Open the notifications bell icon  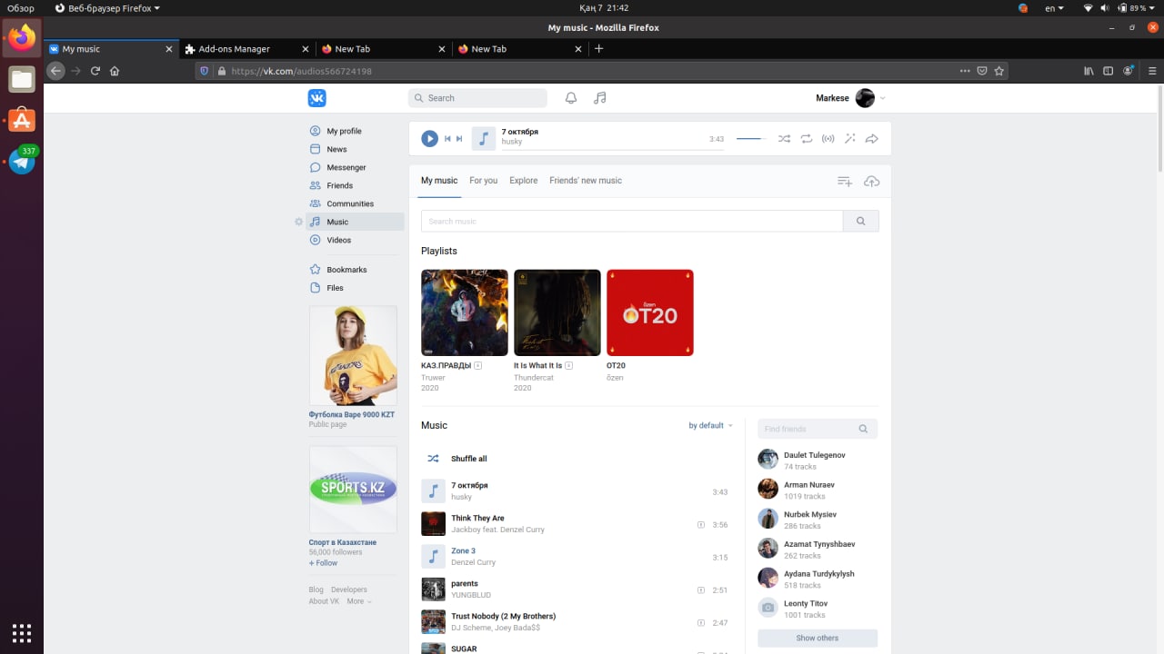[571, 98]
